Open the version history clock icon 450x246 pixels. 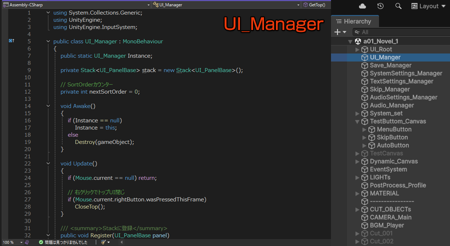pyautogui.click(x=380, y=6)
